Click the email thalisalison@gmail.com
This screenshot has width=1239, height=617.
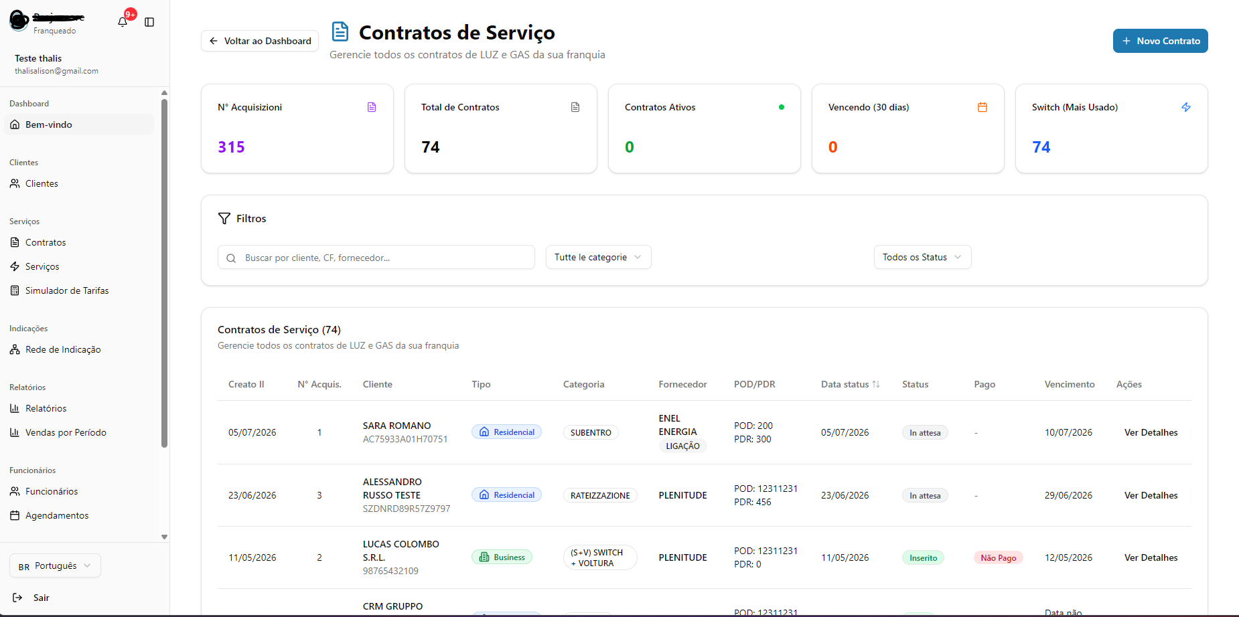click(x=56, y=71)
